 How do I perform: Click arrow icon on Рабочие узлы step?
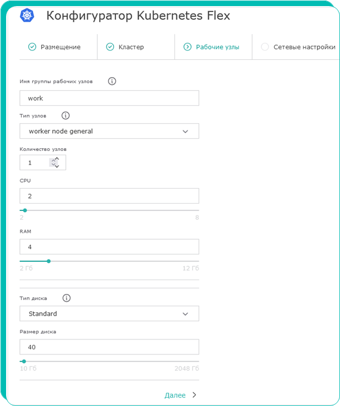click(187, 47)
